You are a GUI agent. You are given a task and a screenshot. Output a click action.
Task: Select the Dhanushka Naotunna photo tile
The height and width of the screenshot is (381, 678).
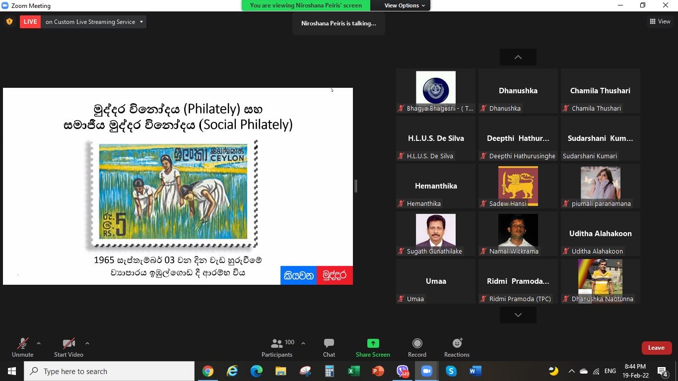tap(601, 281)
